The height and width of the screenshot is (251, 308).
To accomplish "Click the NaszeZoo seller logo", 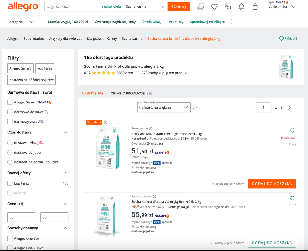I will (x=288, y=138).
